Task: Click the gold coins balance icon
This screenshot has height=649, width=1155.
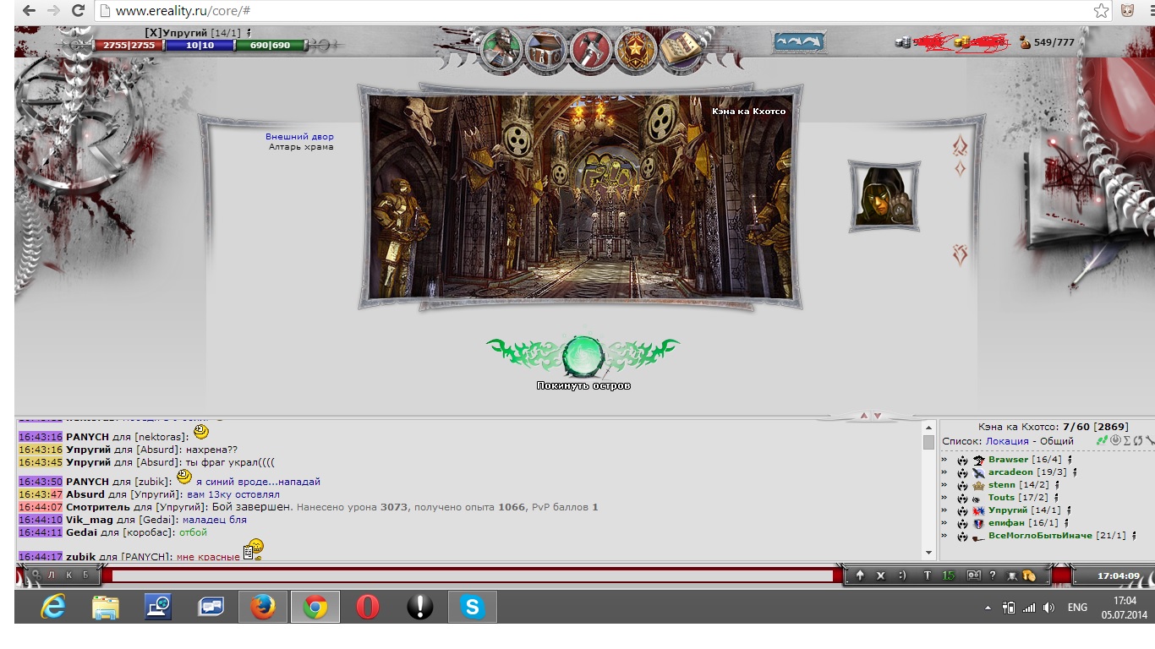Action: click(x=961, y=41)
